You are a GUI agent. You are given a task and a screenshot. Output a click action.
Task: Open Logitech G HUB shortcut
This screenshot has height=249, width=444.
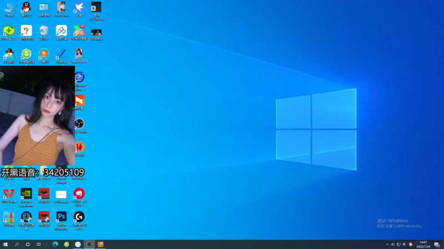[79, 221]
